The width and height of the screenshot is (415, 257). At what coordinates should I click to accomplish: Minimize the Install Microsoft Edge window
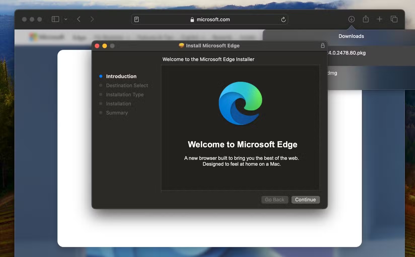pos(105,46)
